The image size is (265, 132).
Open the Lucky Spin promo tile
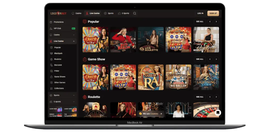[70, 109]
